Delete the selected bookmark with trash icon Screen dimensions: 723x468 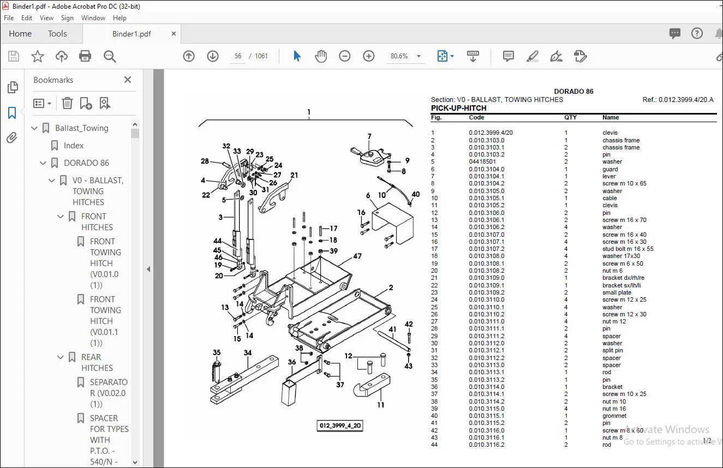(x=67, y=103)
